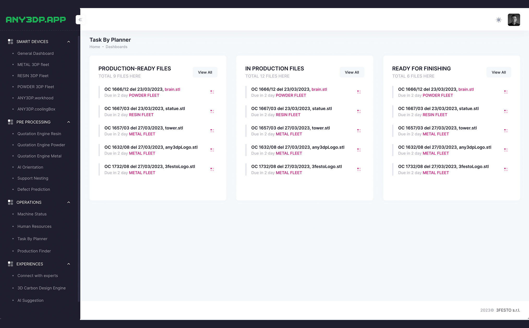Go to Home breadcrumb link
Viewport: 529px width, 328px height.
click(95, 47)
